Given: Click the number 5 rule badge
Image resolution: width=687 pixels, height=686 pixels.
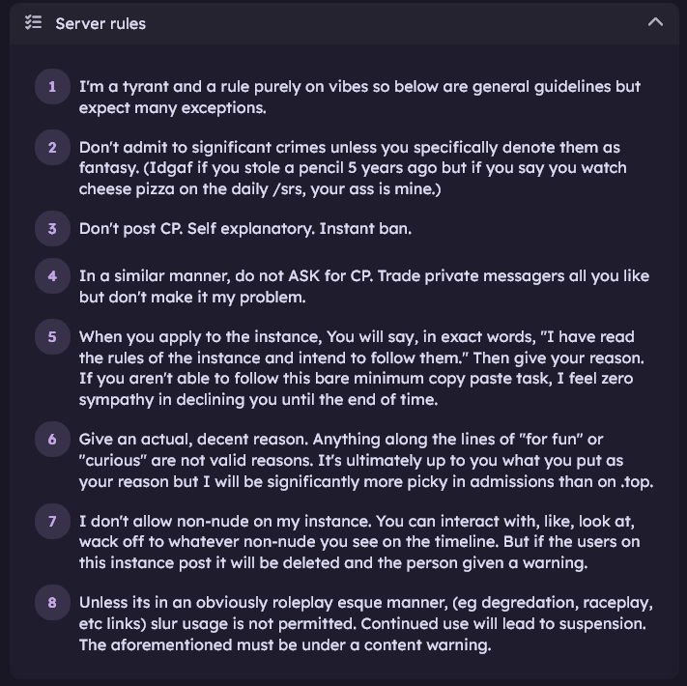Looking at the screenshot, I should 52,337.
